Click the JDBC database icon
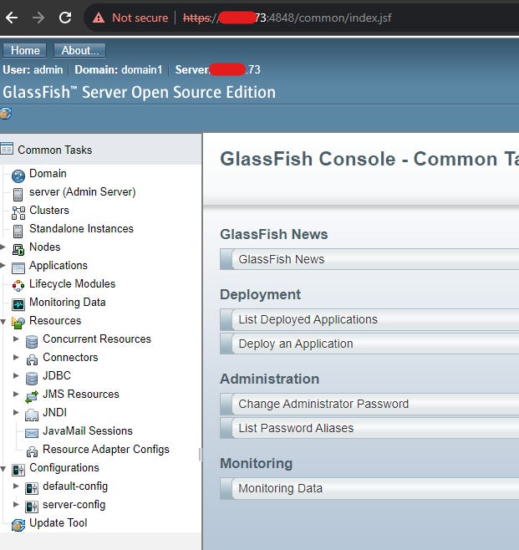 [x=32, y=379]
